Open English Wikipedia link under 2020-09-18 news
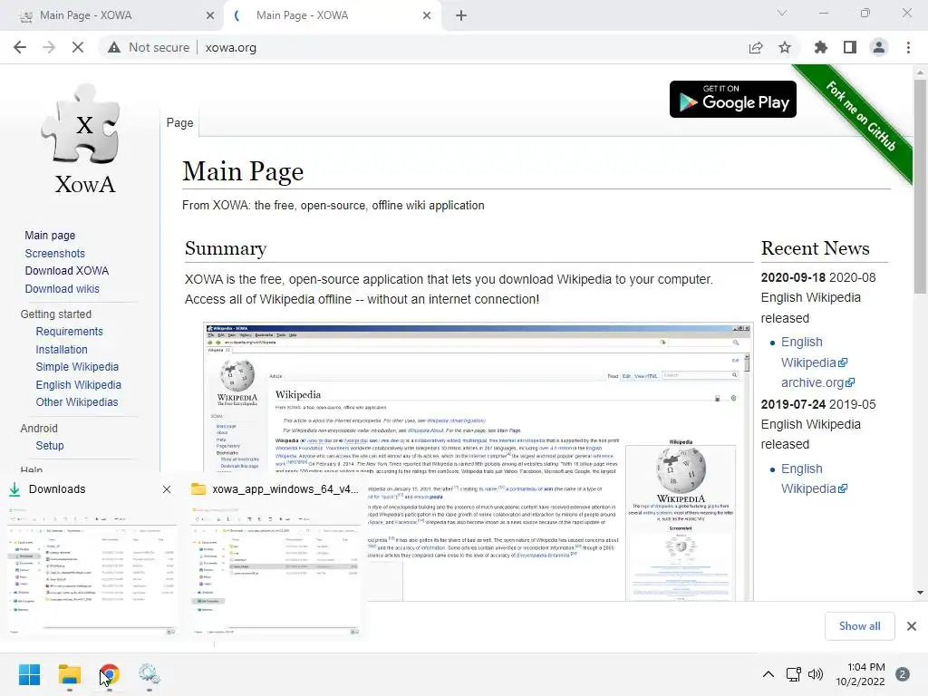This screenshot has height=696, width=928. coord(814,353)
